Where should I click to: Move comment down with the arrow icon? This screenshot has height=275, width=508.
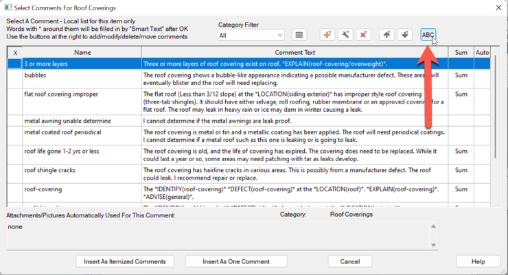point(404,35)
